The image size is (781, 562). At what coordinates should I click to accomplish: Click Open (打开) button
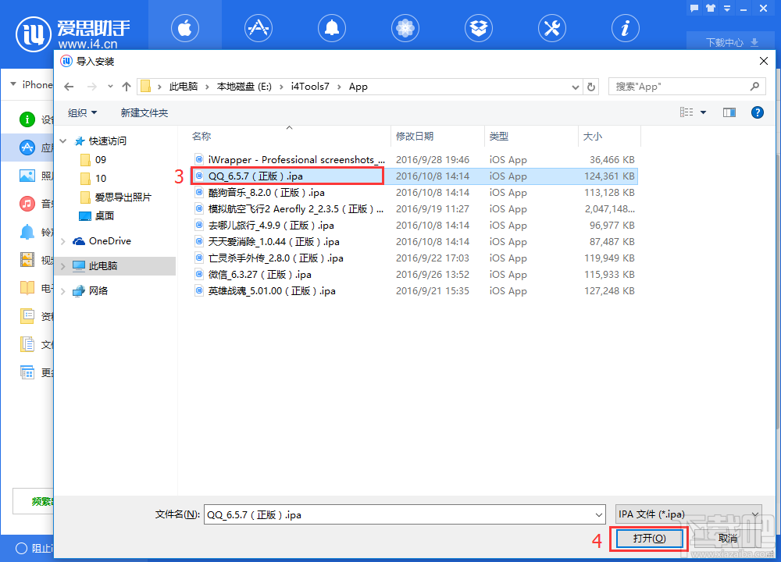[x=650, y=539]
